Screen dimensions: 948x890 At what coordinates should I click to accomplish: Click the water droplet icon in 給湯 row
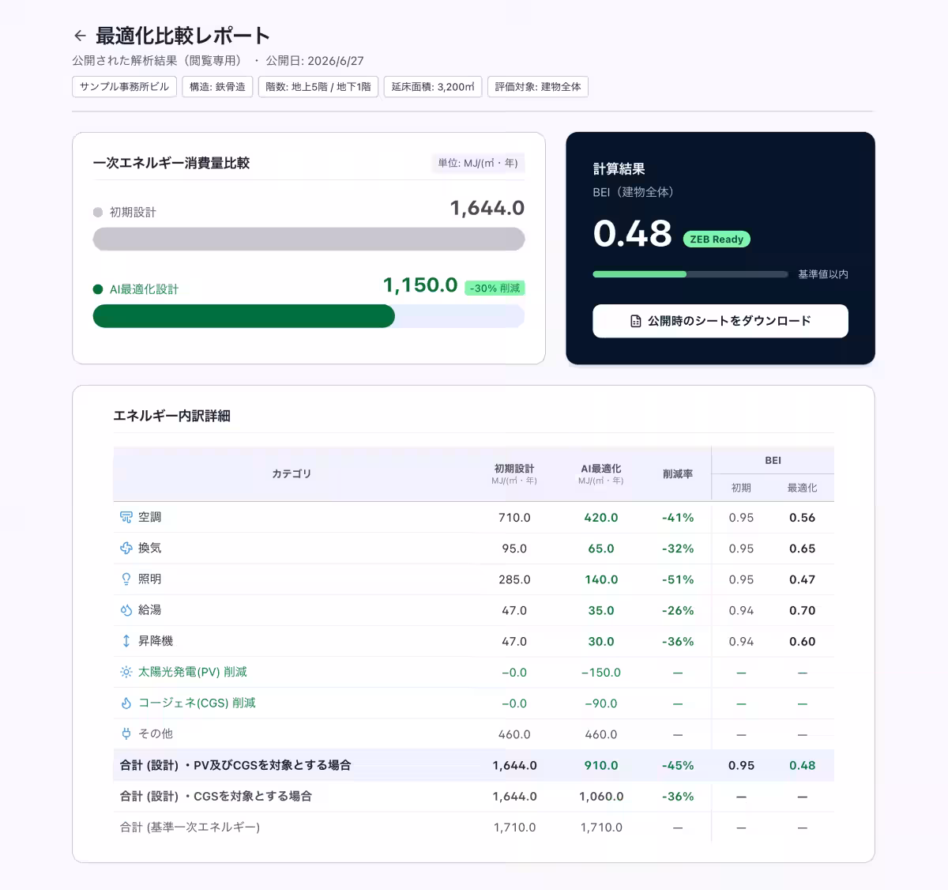126,610
